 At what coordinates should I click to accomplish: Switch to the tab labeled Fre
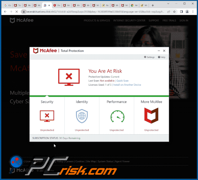pyautogui.click(x=57, y=5)
